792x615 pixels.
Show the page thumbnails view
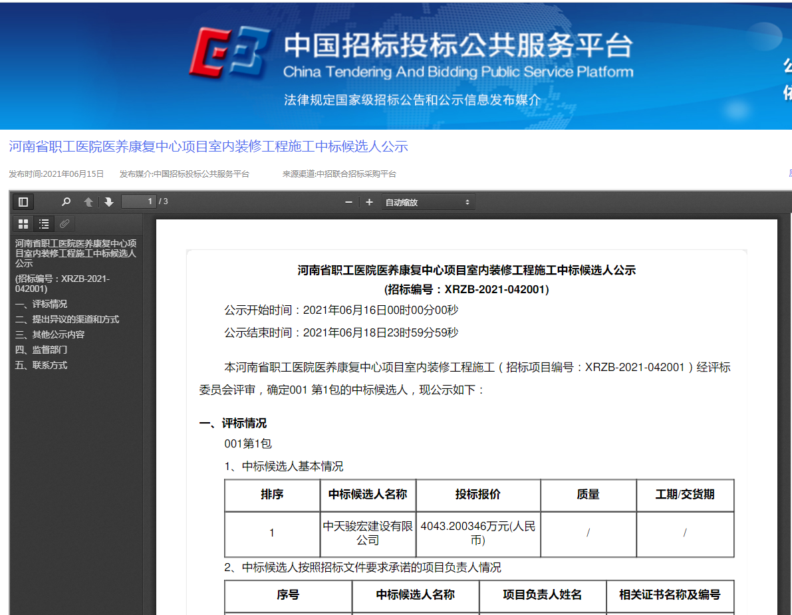[x=23, y=223]
